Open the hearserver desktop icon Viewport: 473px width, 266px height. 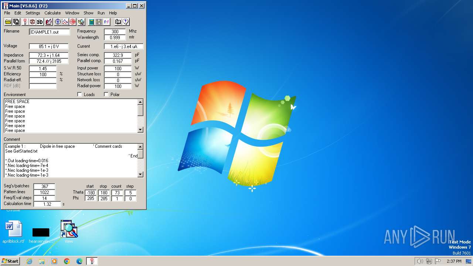[41, 235]
